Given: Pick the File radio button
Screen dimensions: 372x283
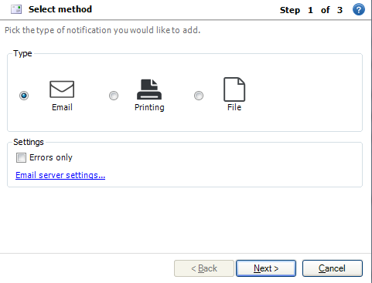Looking at the screenshot, I should click(199, 96).
